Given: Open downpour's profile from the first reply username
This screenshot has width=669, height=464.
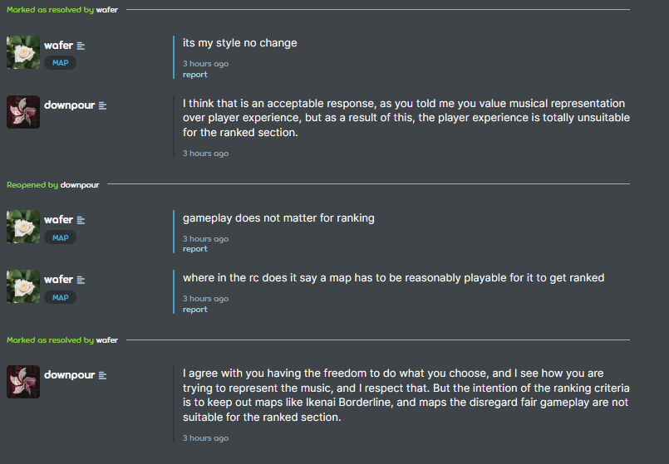Looking at the screenshot, I should [70, 105].
